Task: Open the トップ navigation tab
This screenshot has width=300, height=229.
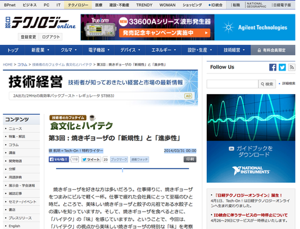Action: click(12, 50)
